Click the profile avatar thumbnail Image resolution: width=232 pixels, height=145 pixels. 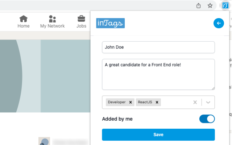[x=44, y=141]
